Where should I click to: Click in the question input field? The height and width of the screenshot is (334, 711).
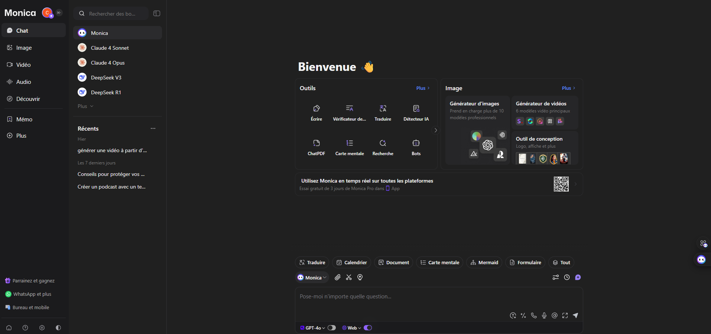(x=438, y=297)
